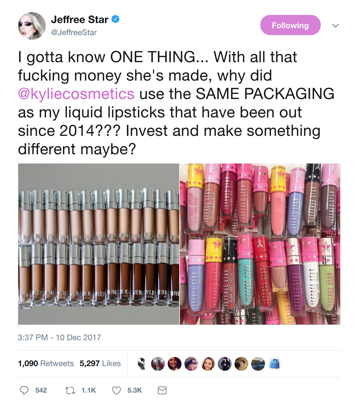Click the Jeffree Star display name
Viewport: 359px width, 407px height.
click(80, 20)
